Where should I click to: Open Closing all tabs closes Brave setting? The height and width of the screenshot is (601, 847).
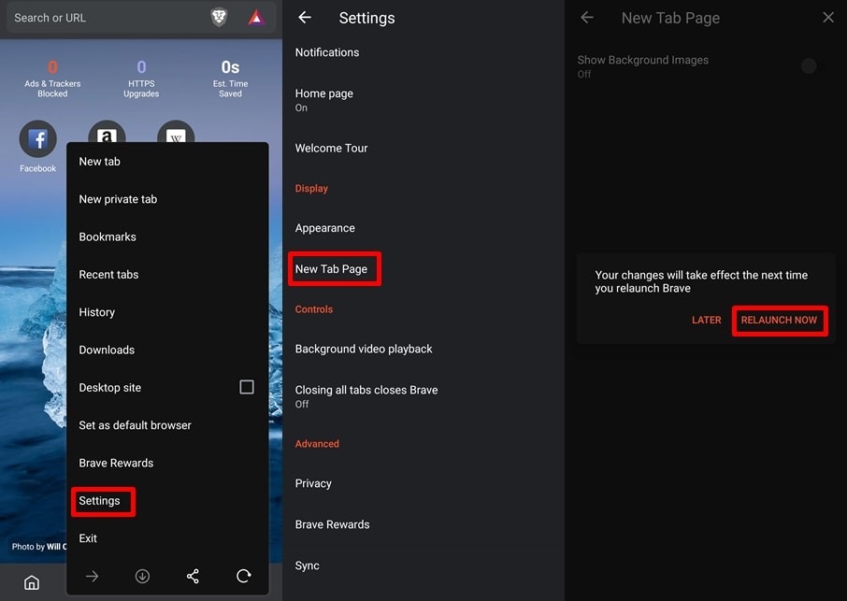pyautogui.click(x=423, y=396)
